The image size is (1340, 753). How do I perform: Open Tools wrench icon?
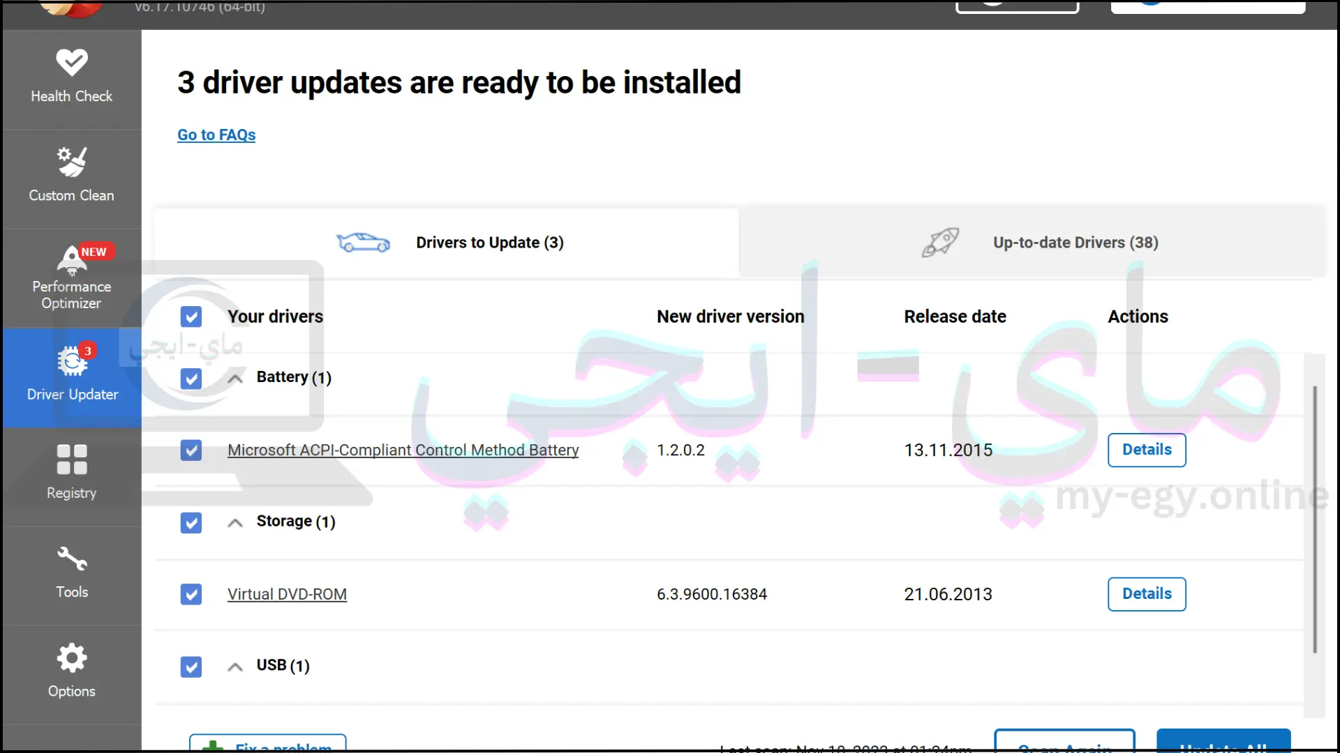pyautogui.click(x=71, y=558)
